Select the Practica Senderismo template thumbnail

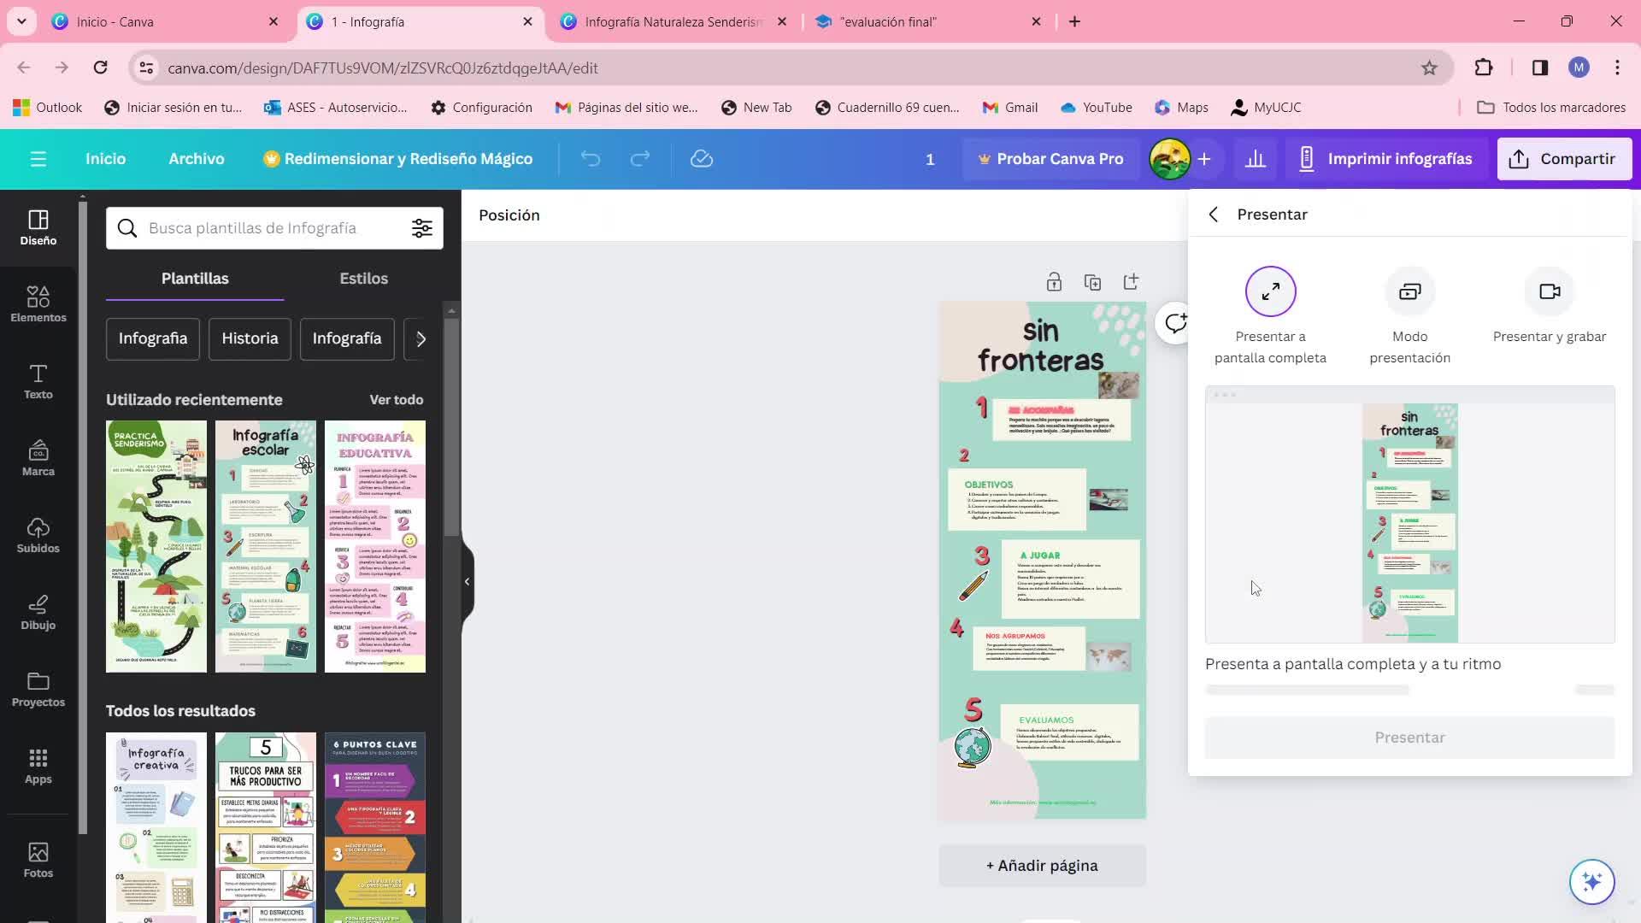pos(156,545)
